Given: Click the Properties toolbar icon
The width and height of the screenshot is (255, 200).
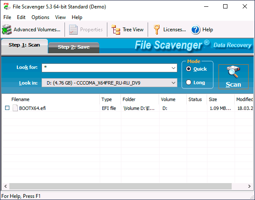Looking at the screenshot, I should (x=73, y=30).
